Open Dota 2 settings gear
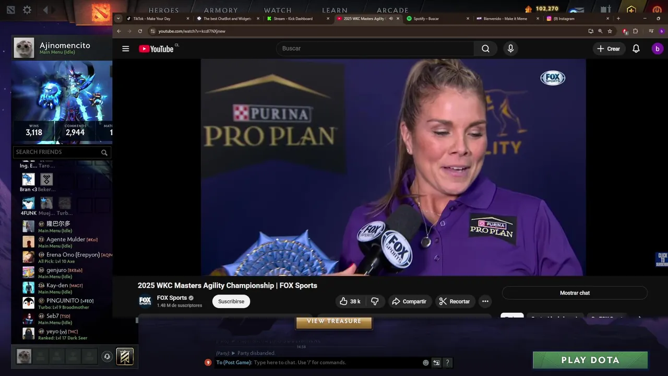The width and height of the screenshot is (668, 376). [x=27, y=10]
